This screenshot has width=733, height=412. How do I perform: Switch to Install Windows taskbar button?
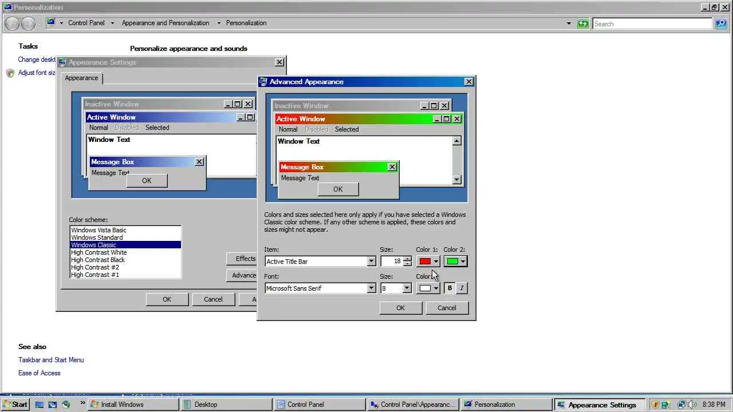[x=133, y=404]
